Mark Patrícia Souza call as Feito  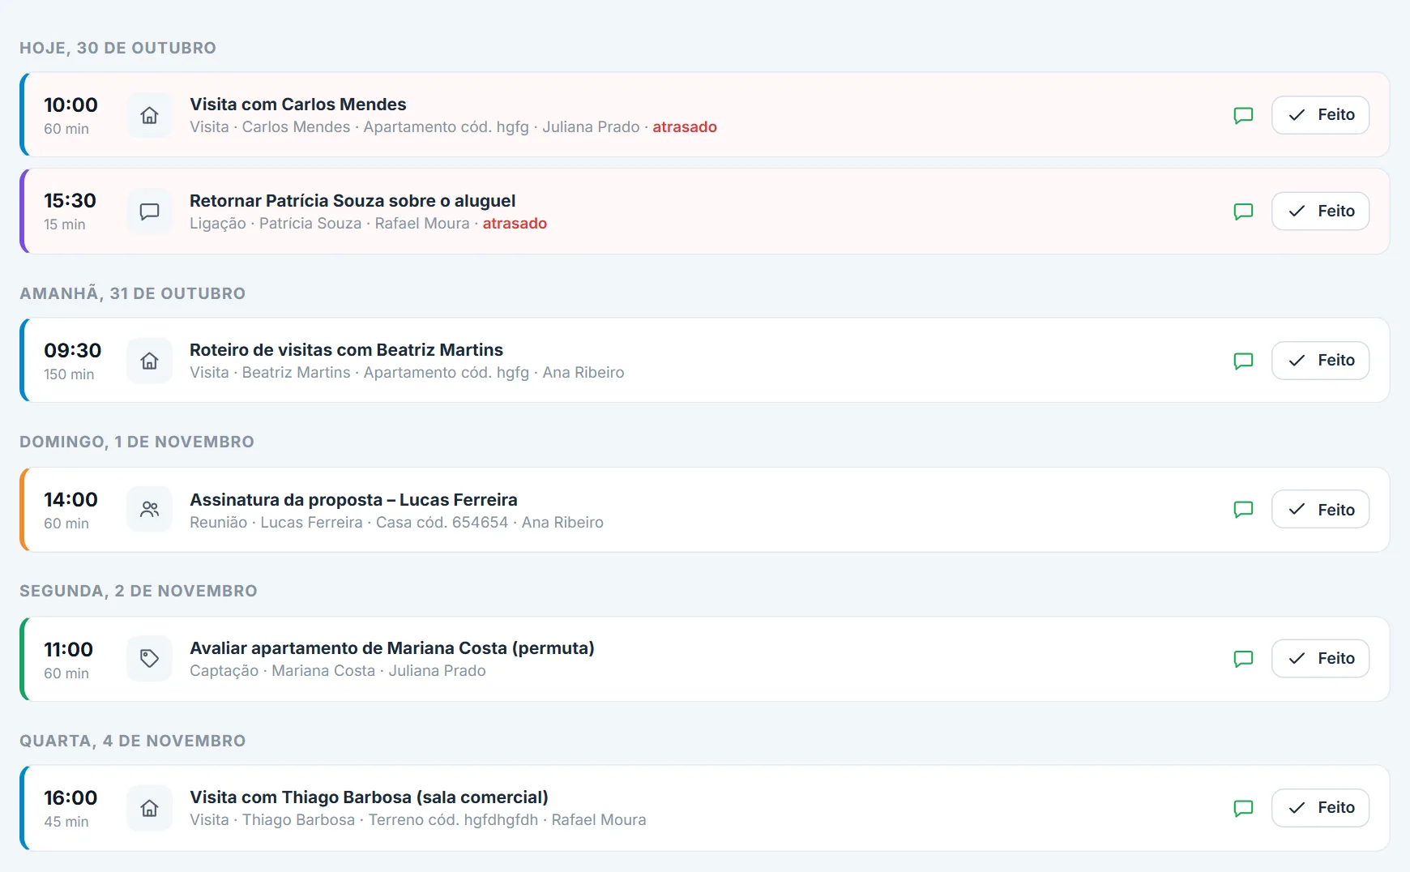pos(1320,212)
